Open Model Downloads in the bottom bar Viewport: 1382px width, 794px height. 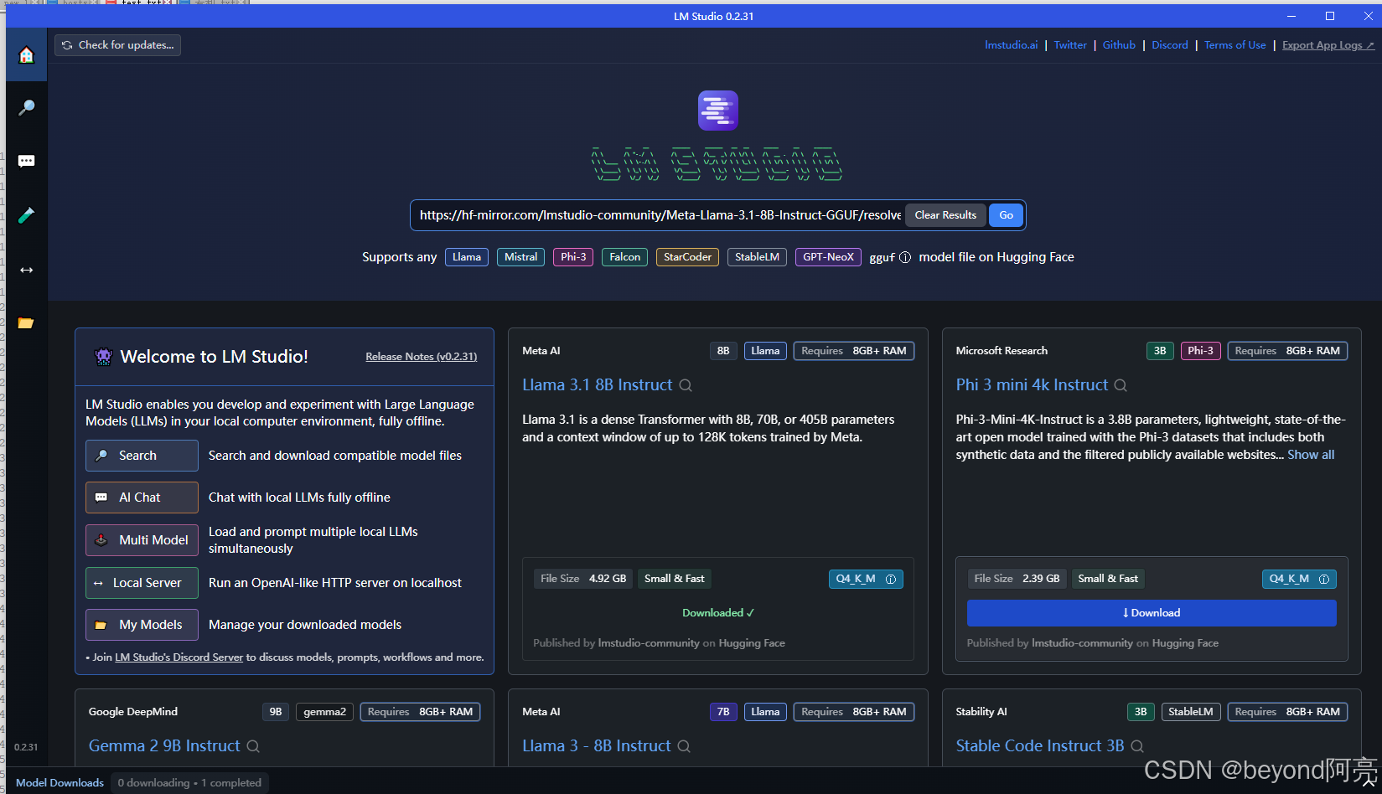[60, 783]
